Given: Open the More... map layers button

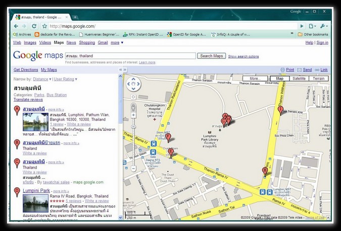Looking at the screenshot, I should coord(255,79).
